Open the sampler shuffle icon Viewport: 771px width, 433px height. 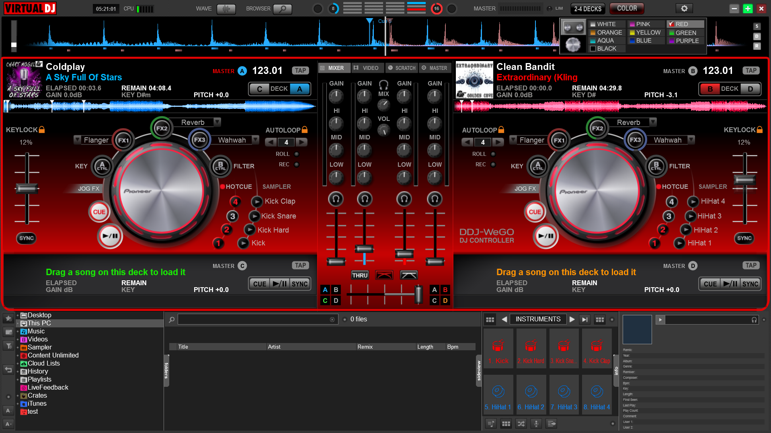[x=521, y=423]
